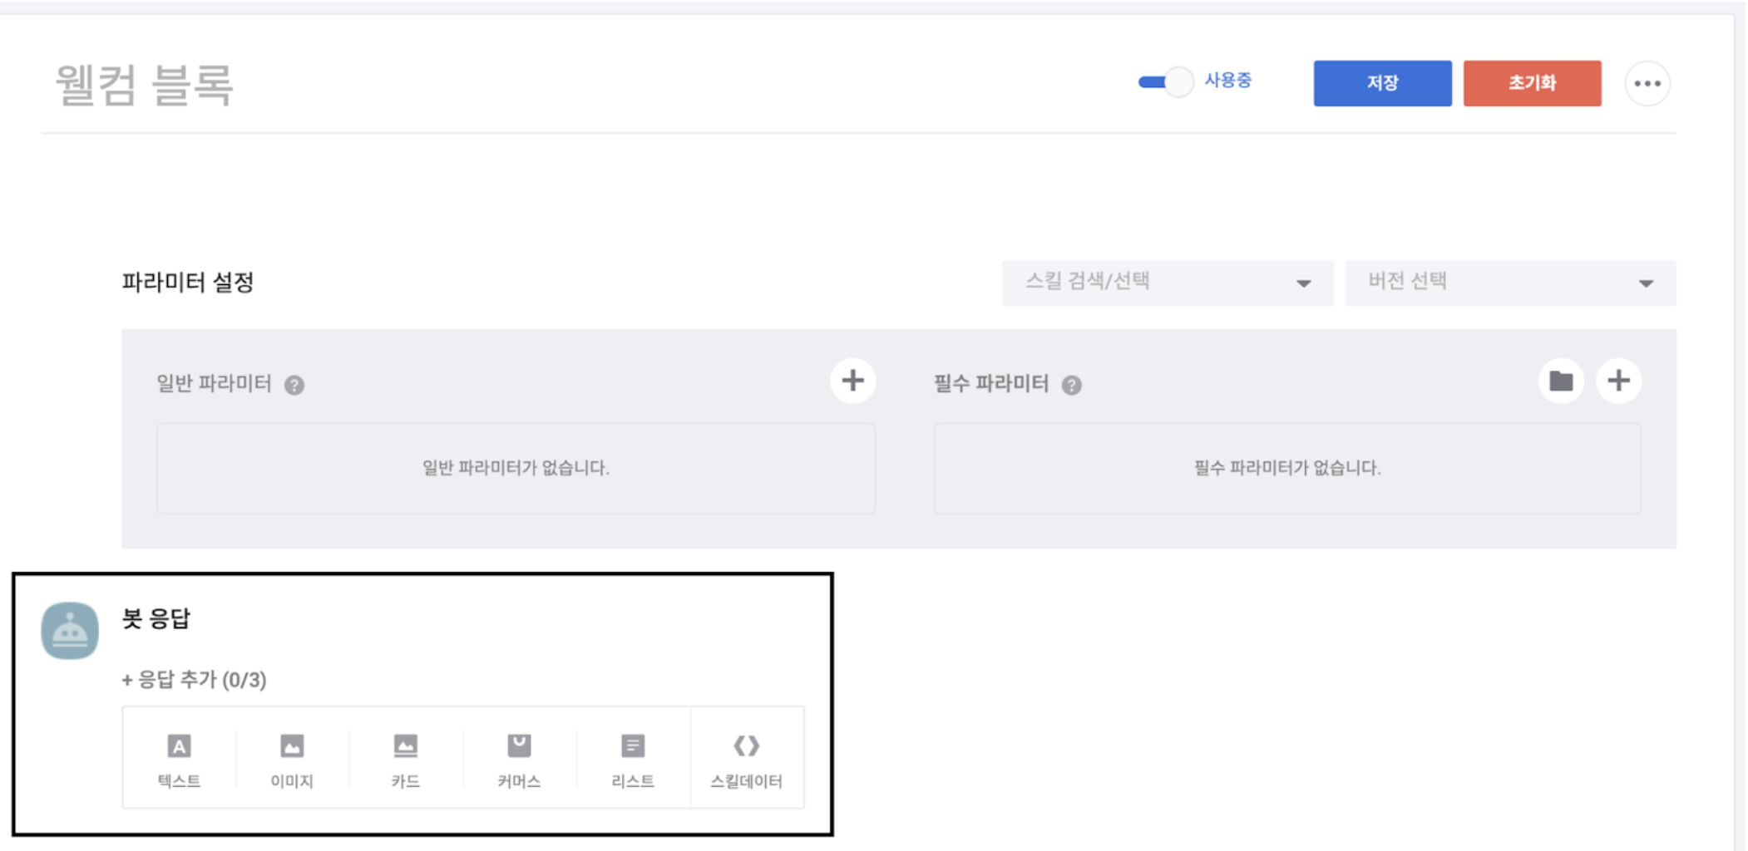Expand the 버전 선택 dropdown
This screenshot has height=851, width=1748.
click(x=1509, y=283)
